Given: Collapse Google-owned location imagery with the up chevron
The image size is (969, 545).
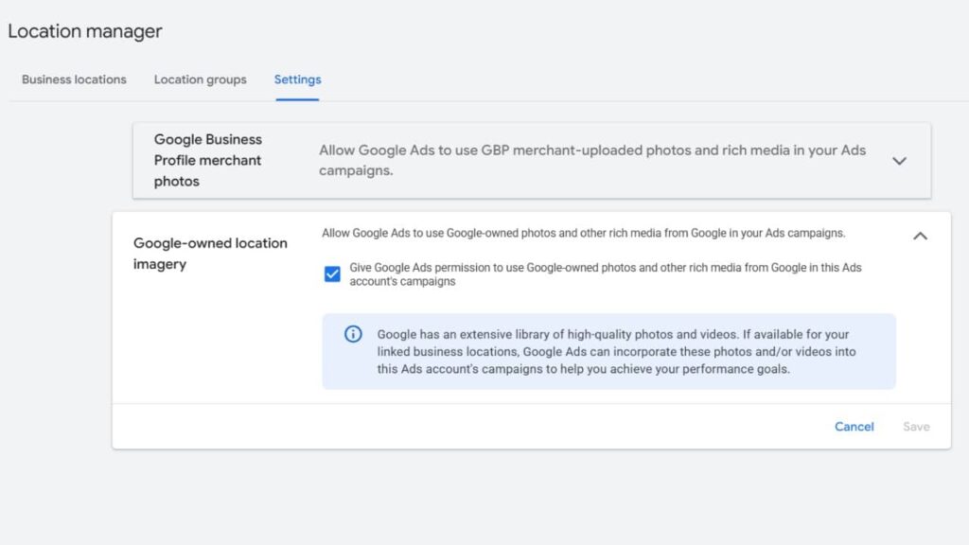Looking at the screenshot, I should 920,237.
